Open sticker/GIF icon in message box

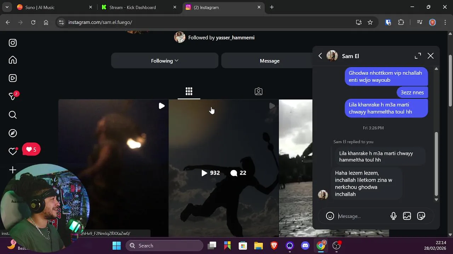click(x=421, y=216)
